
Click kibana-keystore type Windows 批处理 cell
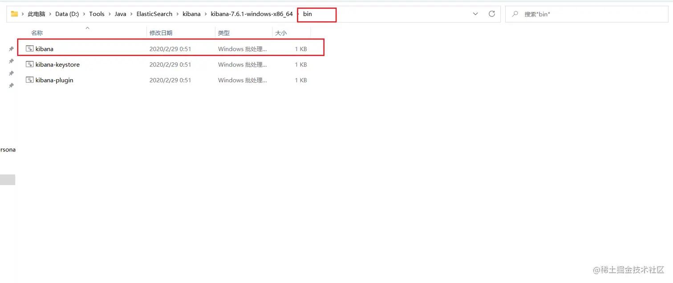click(243, 65)
